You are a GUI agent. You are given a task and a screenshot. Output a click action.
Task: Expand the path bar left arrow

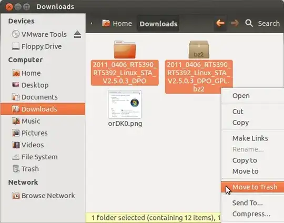(x=92, y=23)
